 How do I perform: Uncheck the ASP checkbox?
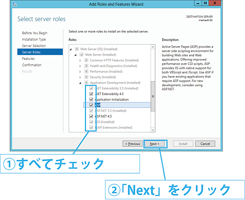point(91,105)
